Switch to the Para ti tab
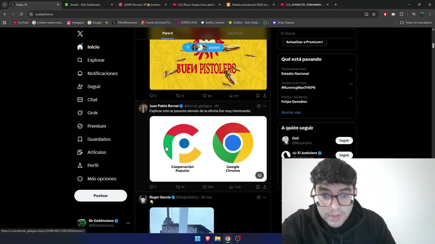The image size is (435, 244). point(167,33)
